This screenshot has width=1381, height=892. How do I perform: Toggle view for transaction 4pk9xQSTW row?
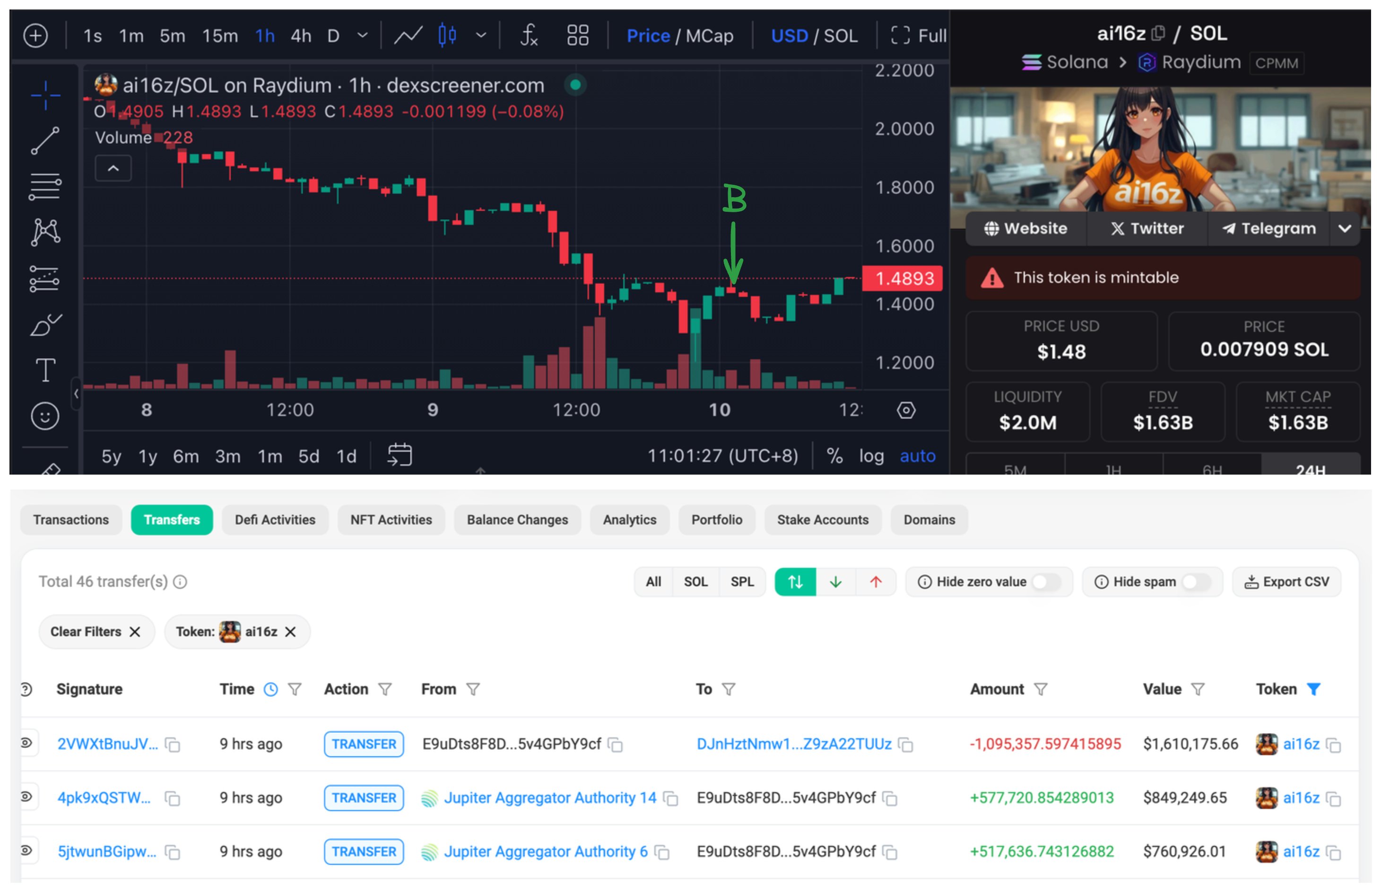(26, 797)
